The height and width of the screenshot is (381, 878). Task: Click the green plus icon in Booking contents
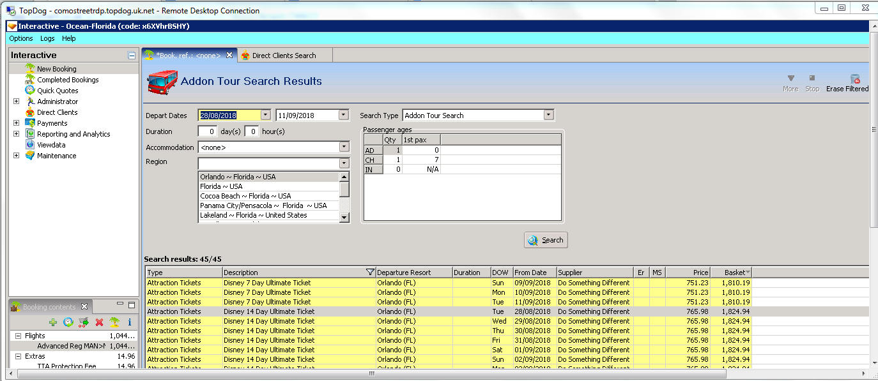click(x=53, y=322)
